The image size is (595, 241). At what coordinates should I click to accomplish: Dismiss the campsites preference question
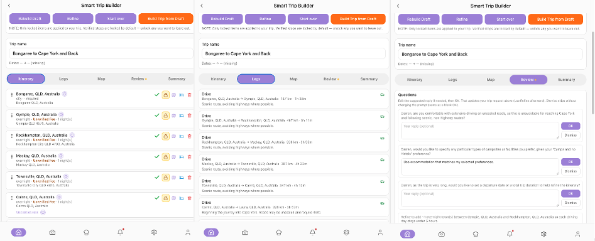click(570, 171)
